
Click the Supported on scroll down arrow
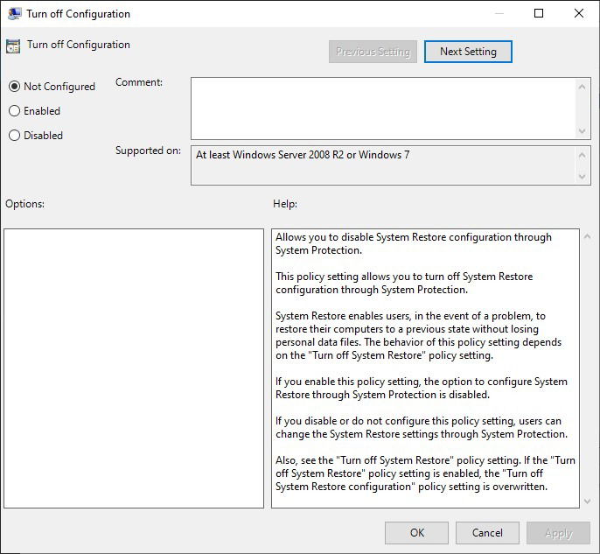[x=582, y=177]
